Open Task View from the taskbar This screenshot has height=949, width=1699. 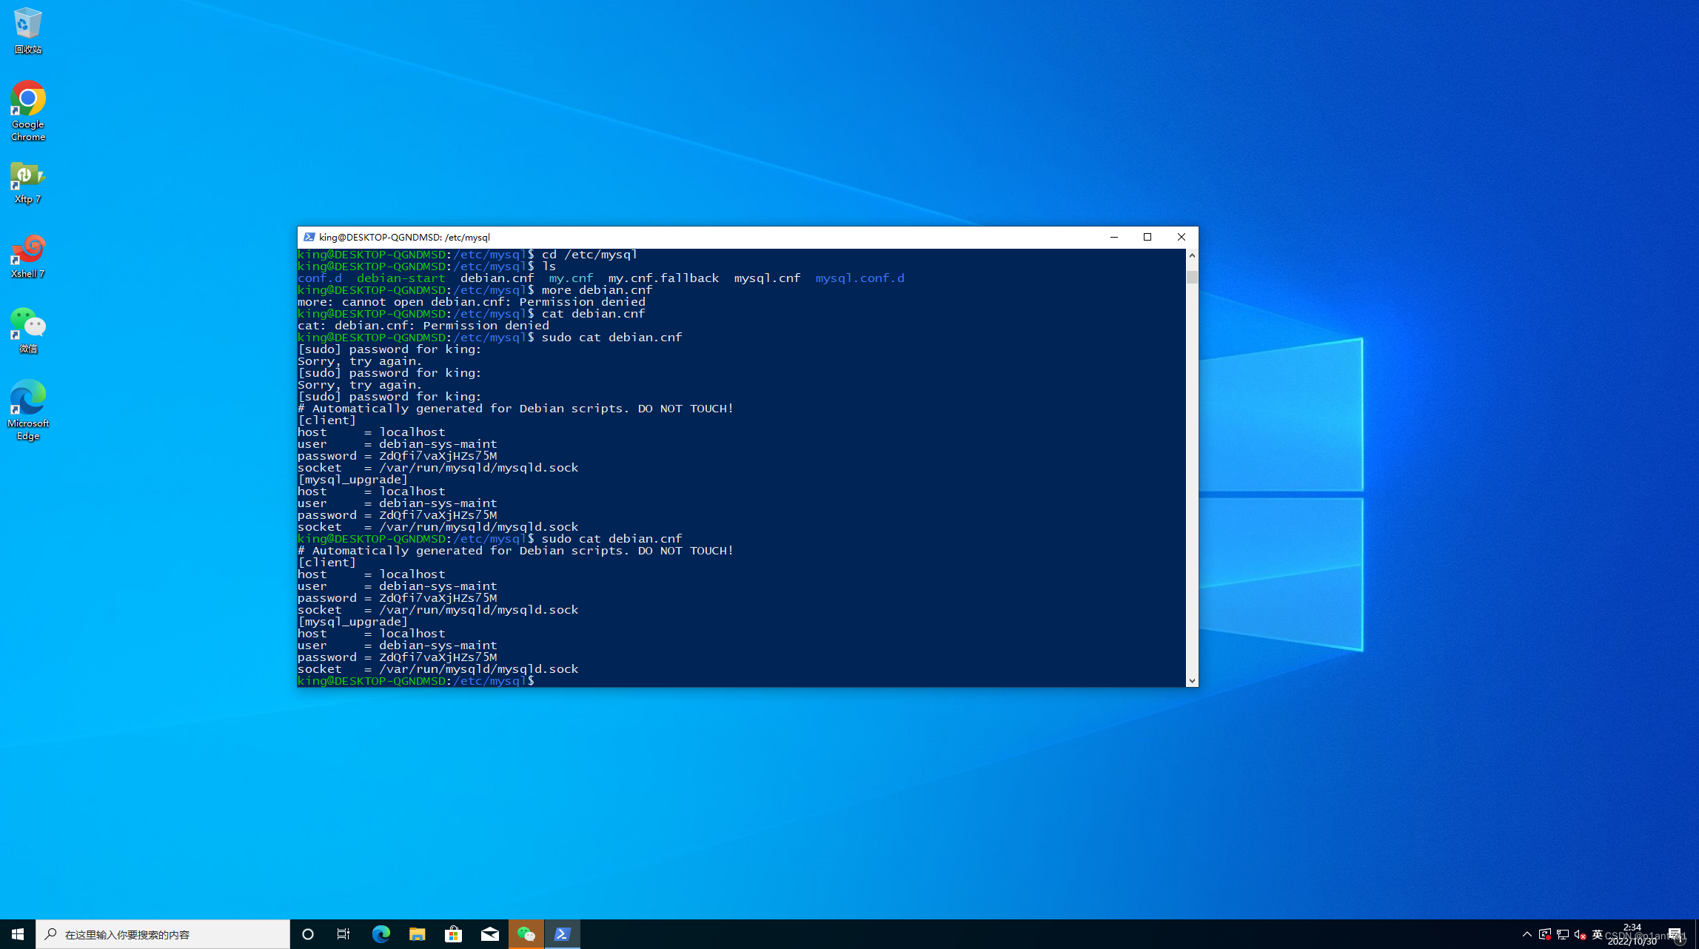pyautogui.click(x=344, y=934)
